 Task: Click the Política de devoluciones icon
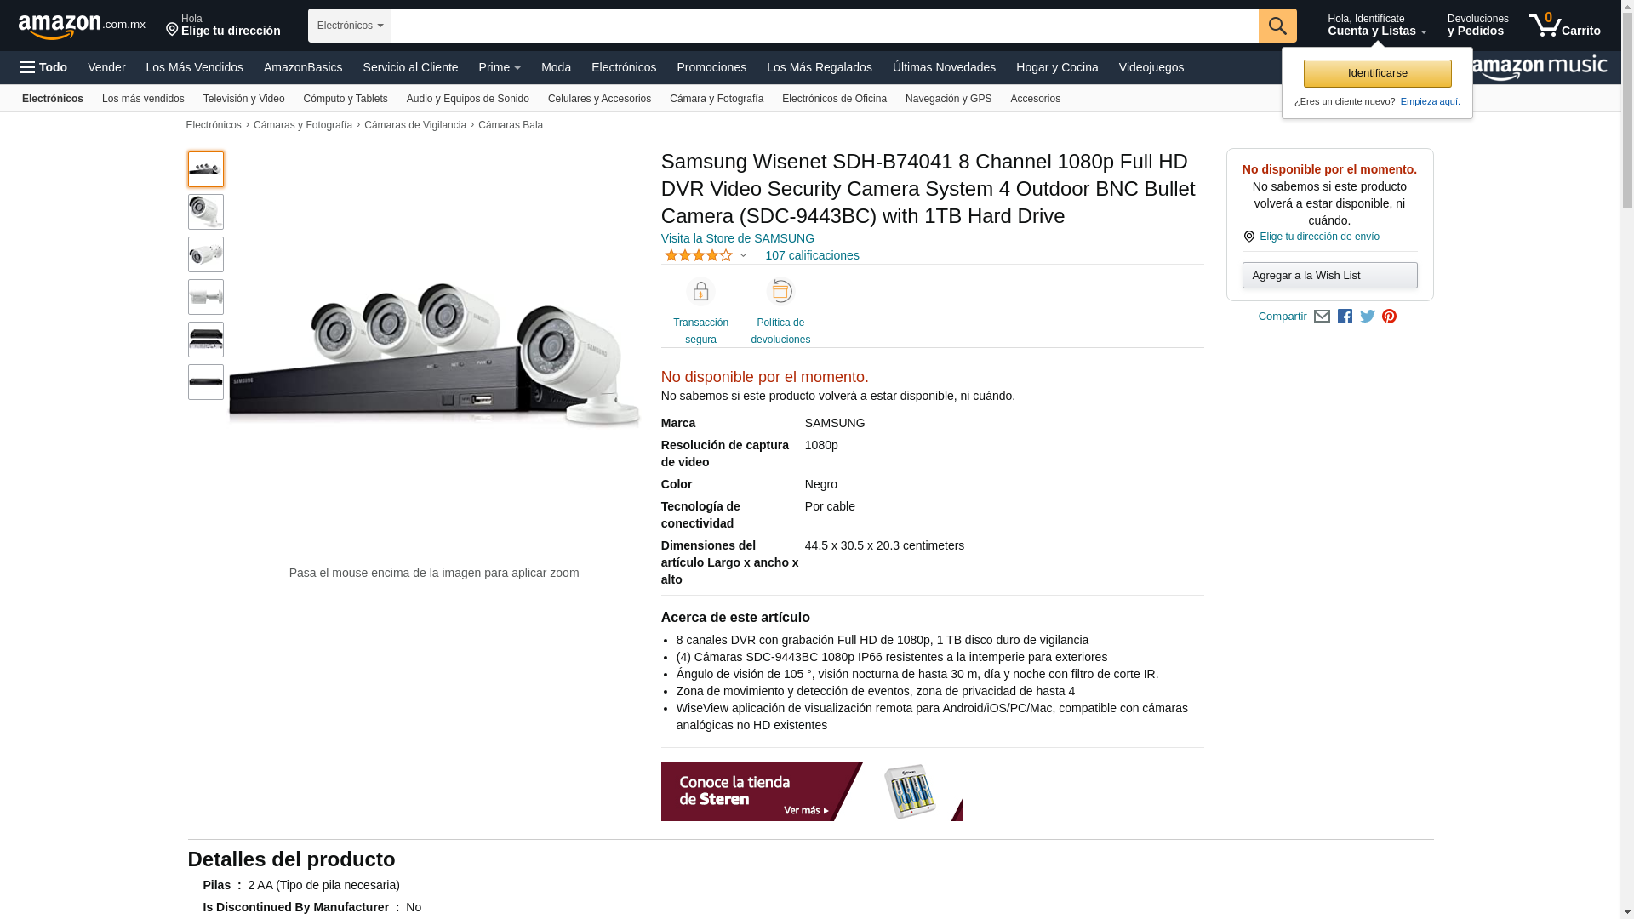(780, 291)
